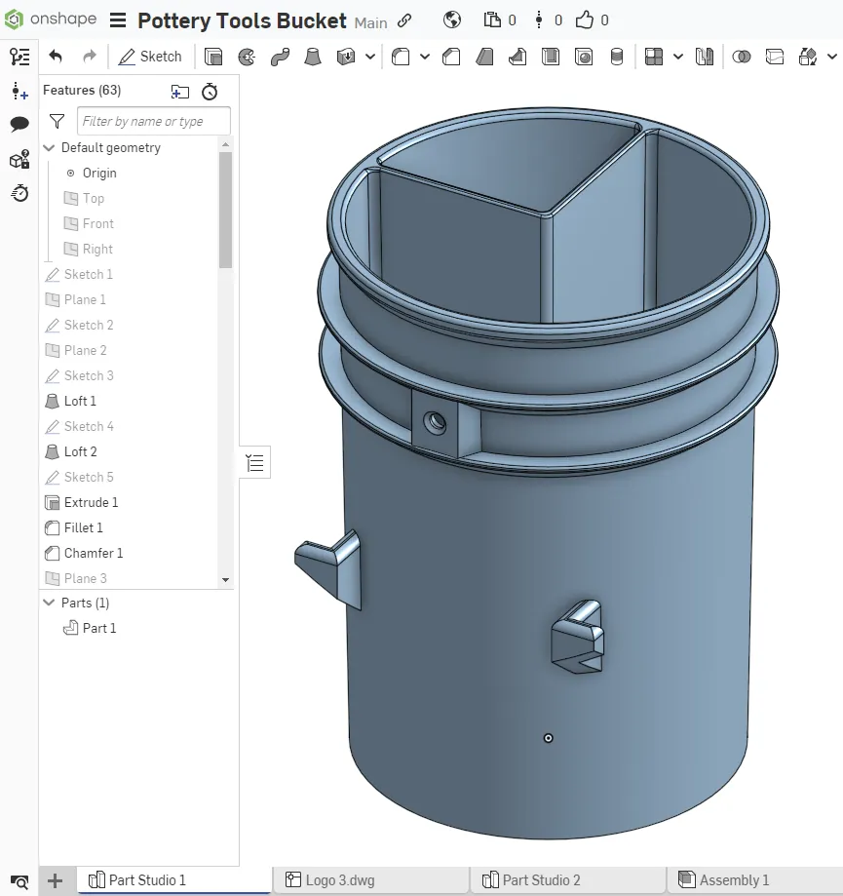Click the document link chain icon
Image resolution: width=843 pixels, height=896 pixels.
pyautogui.click(x=404, y=20)
